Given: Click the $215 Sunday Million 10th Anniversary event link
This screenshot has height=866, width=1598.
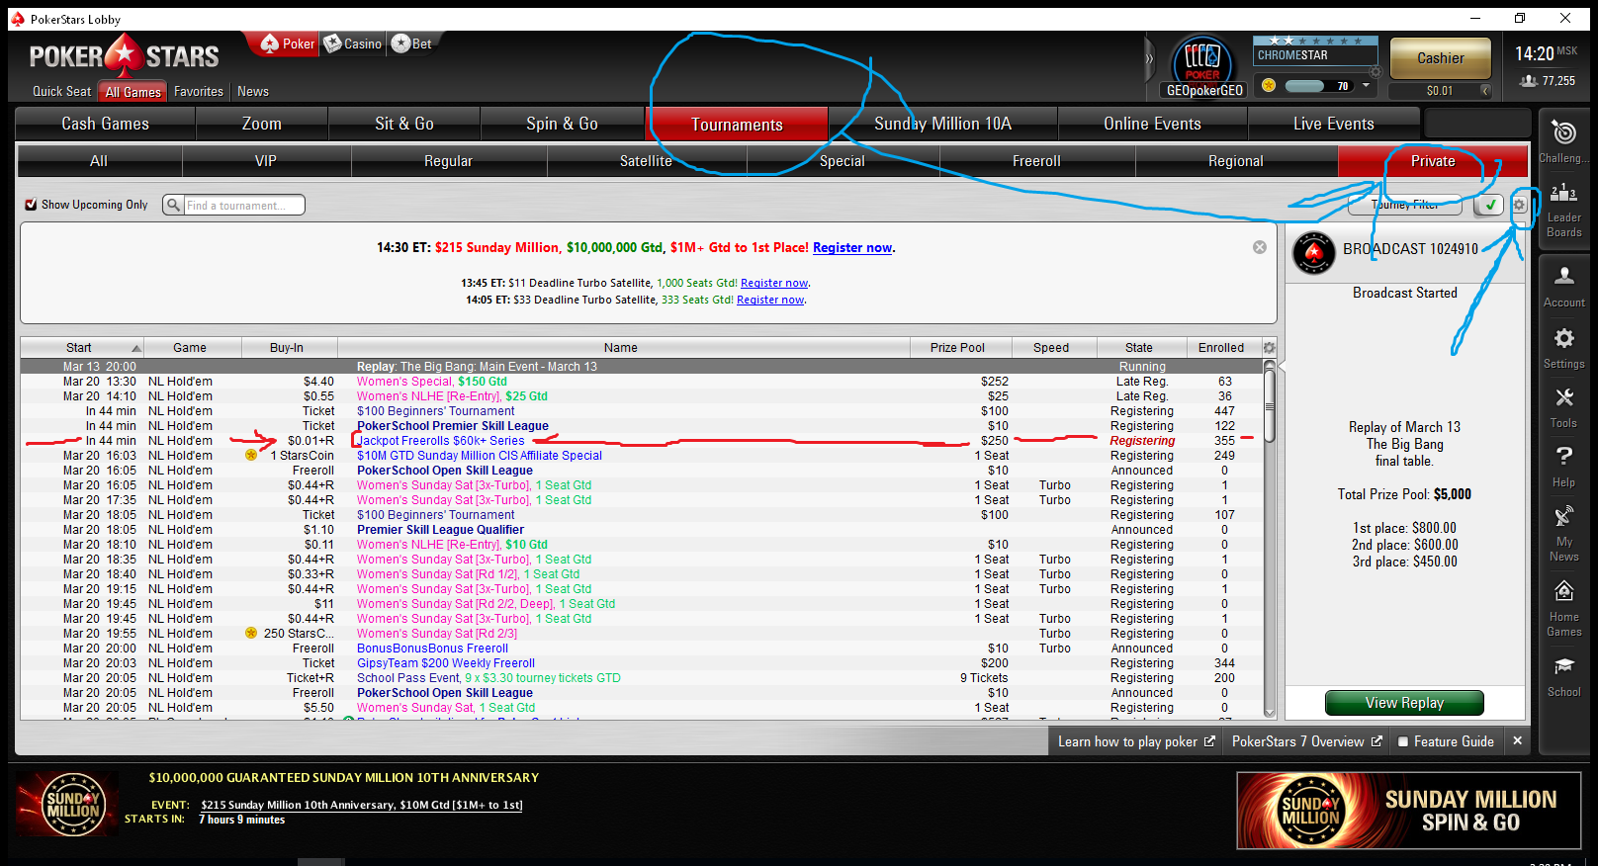Looking at the screenshot, I should (x=362, y=805).
